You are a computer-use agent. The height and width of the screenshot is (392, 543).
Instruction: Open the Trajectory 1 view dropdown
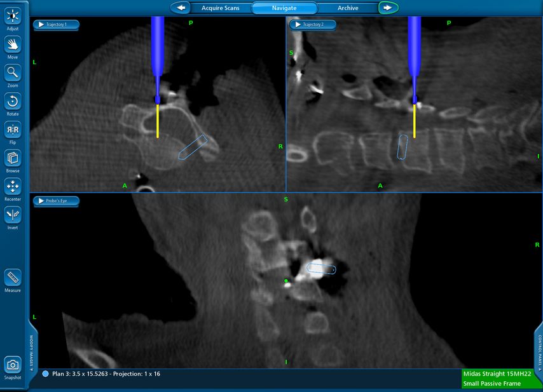(56, 24)
